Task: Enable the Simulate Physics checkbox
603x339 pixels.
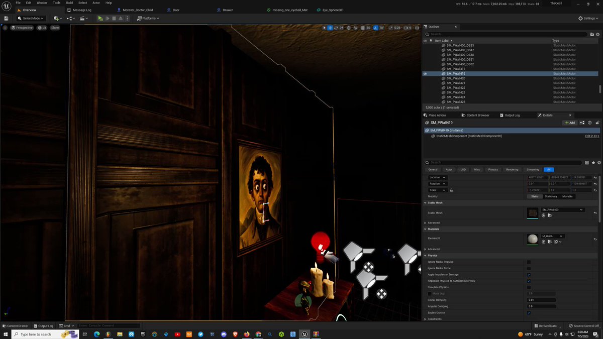Action: pos(529,287)
